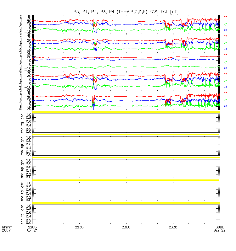Click the hhmm axis unit label

[x=7, y=227]
